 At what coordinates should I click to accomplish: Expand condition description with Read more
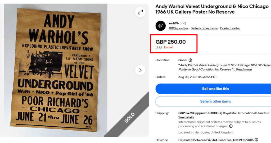tap(244, 70)
